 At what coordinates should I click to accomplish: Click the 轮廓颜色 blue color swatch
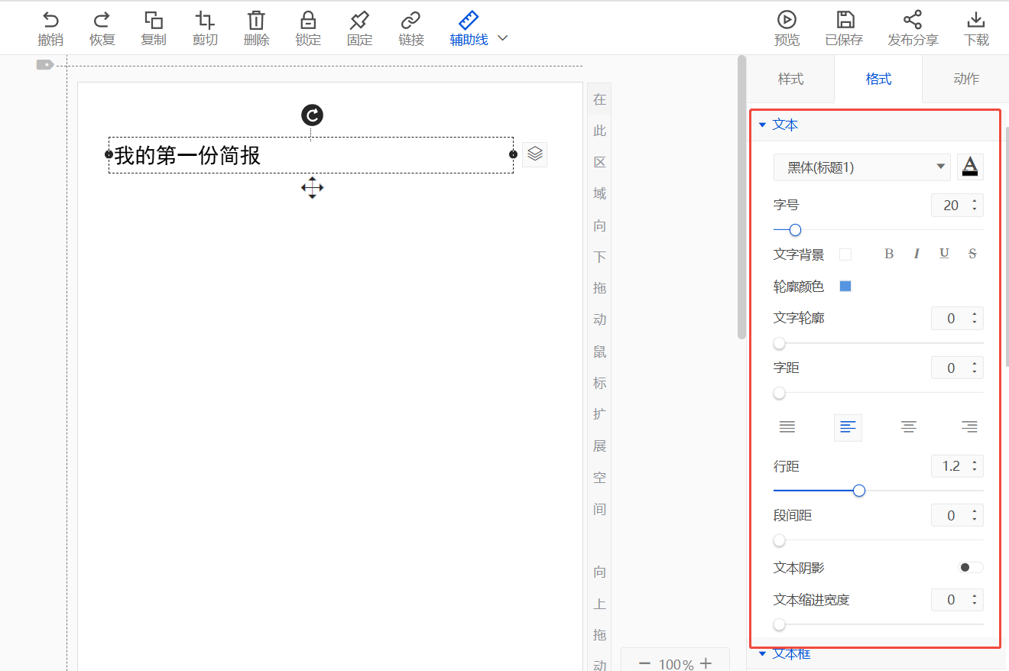point(845,287)
